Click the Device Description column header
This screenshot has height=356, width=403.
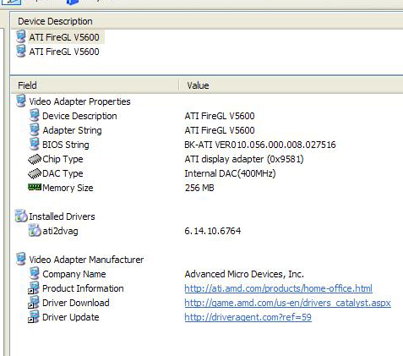[x=207, y=21]
